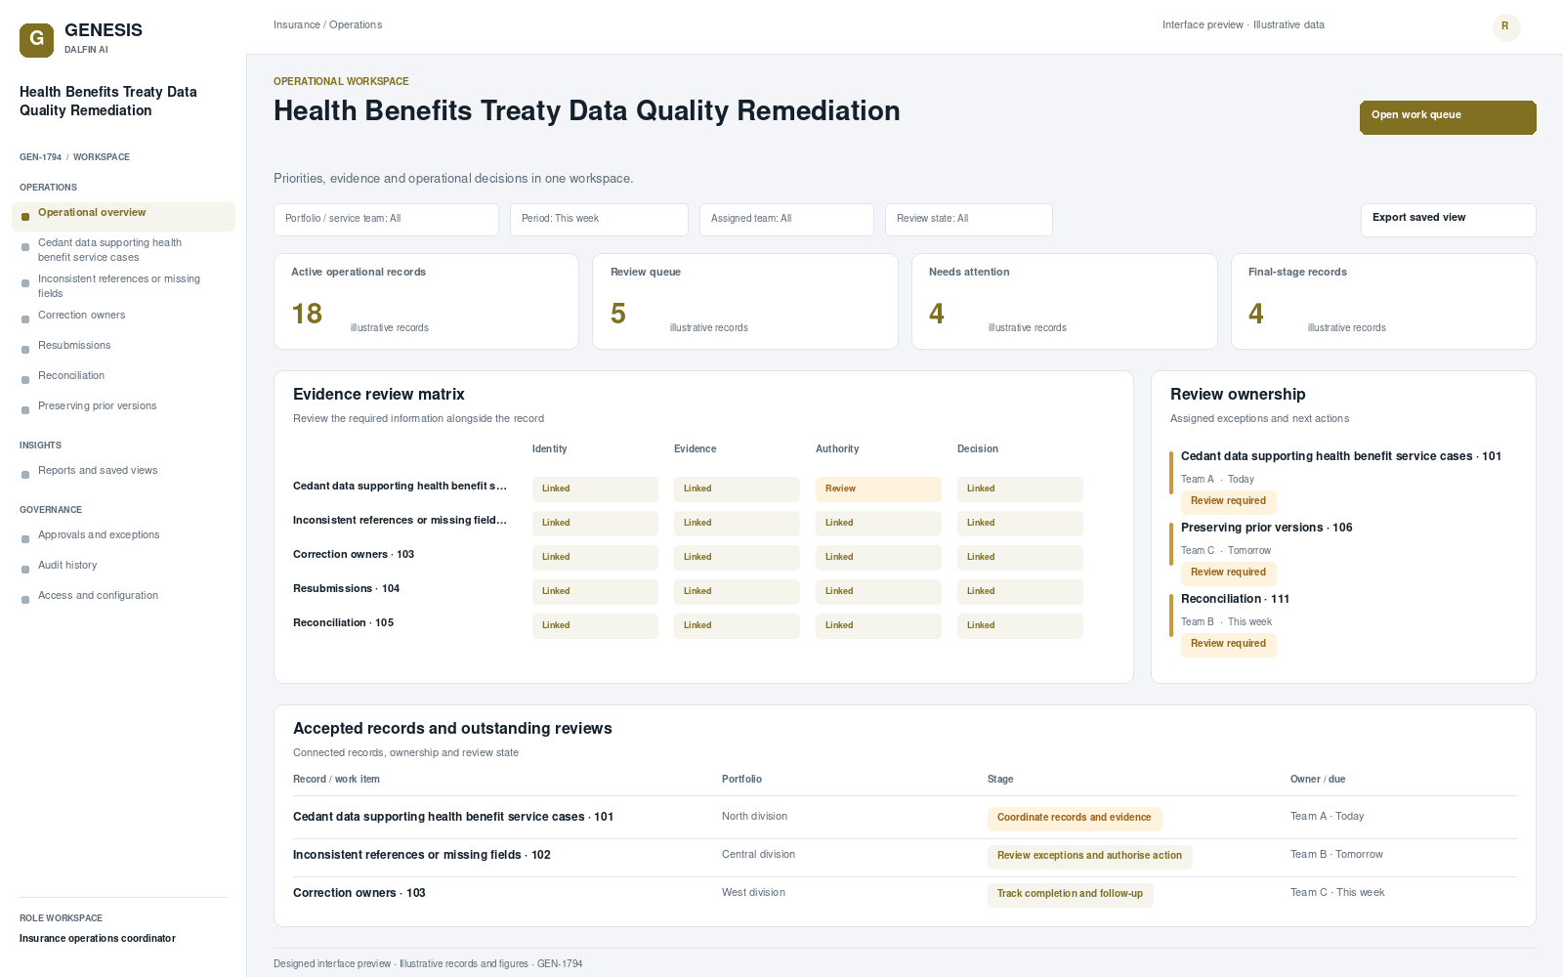
Task: Open the Period: This week filter
Action: [x=599, y=220]
